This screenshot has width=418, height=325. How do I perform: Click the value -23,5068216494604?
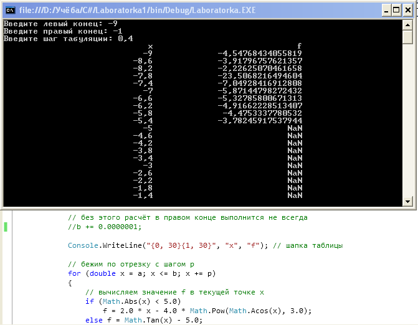[x=260, y=76]
